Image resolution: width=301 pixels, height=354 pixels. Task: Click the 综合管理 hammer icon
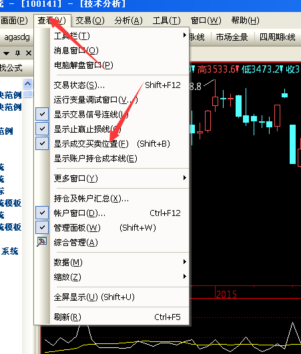[x=42, y=242]
